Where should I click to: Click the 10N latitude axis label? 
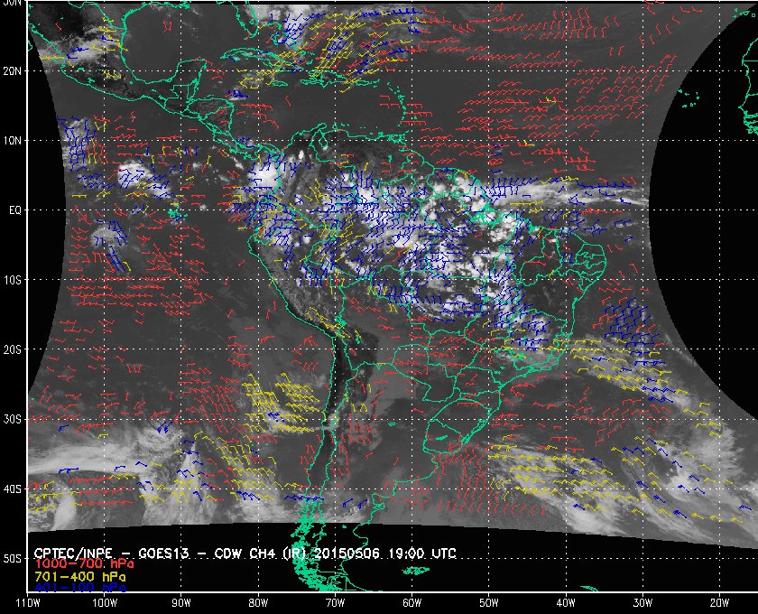(x=14, y=141)
